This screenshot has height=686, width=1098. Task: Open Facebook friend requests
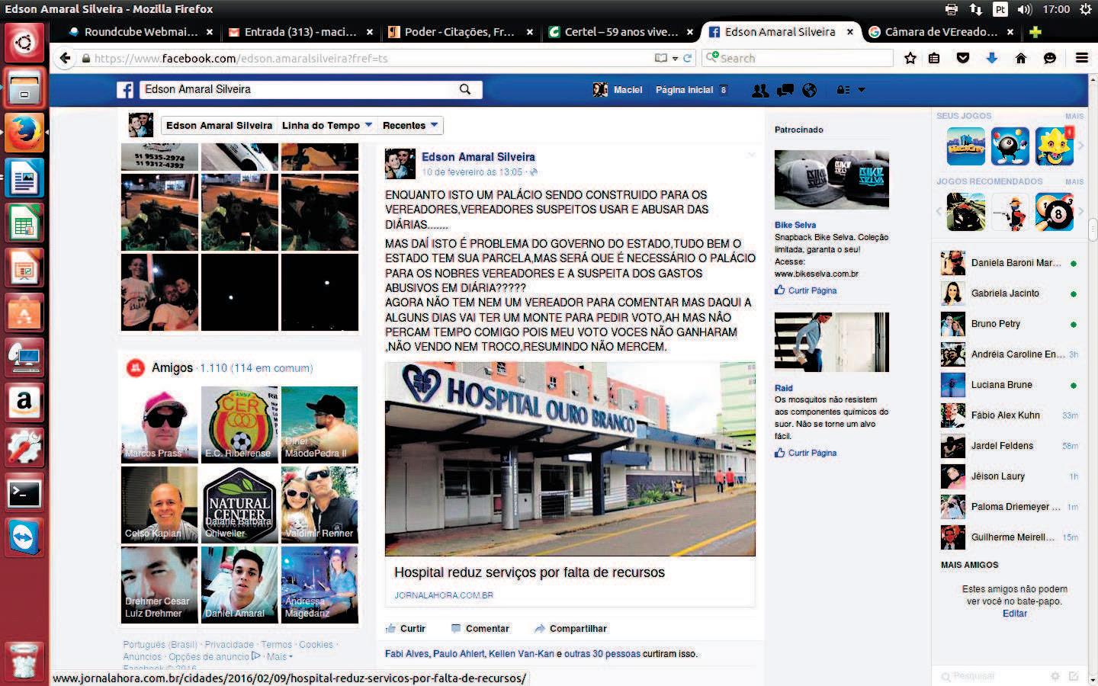click(x=760, y=90)
